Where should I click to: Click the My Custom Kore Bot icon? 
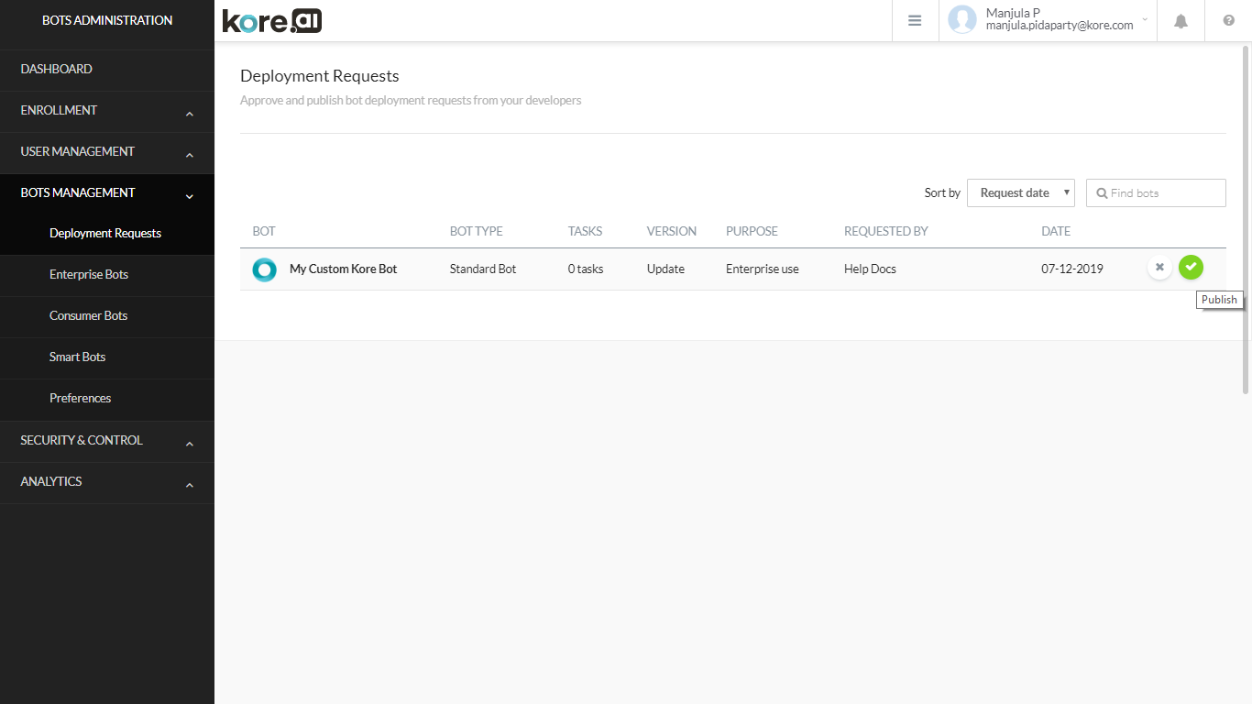[x=264, y=269]
